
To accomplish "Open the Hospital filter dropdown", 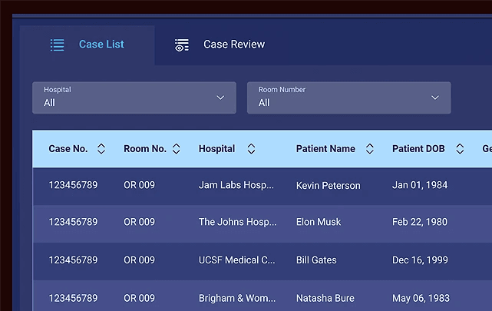I will point(134,98).
